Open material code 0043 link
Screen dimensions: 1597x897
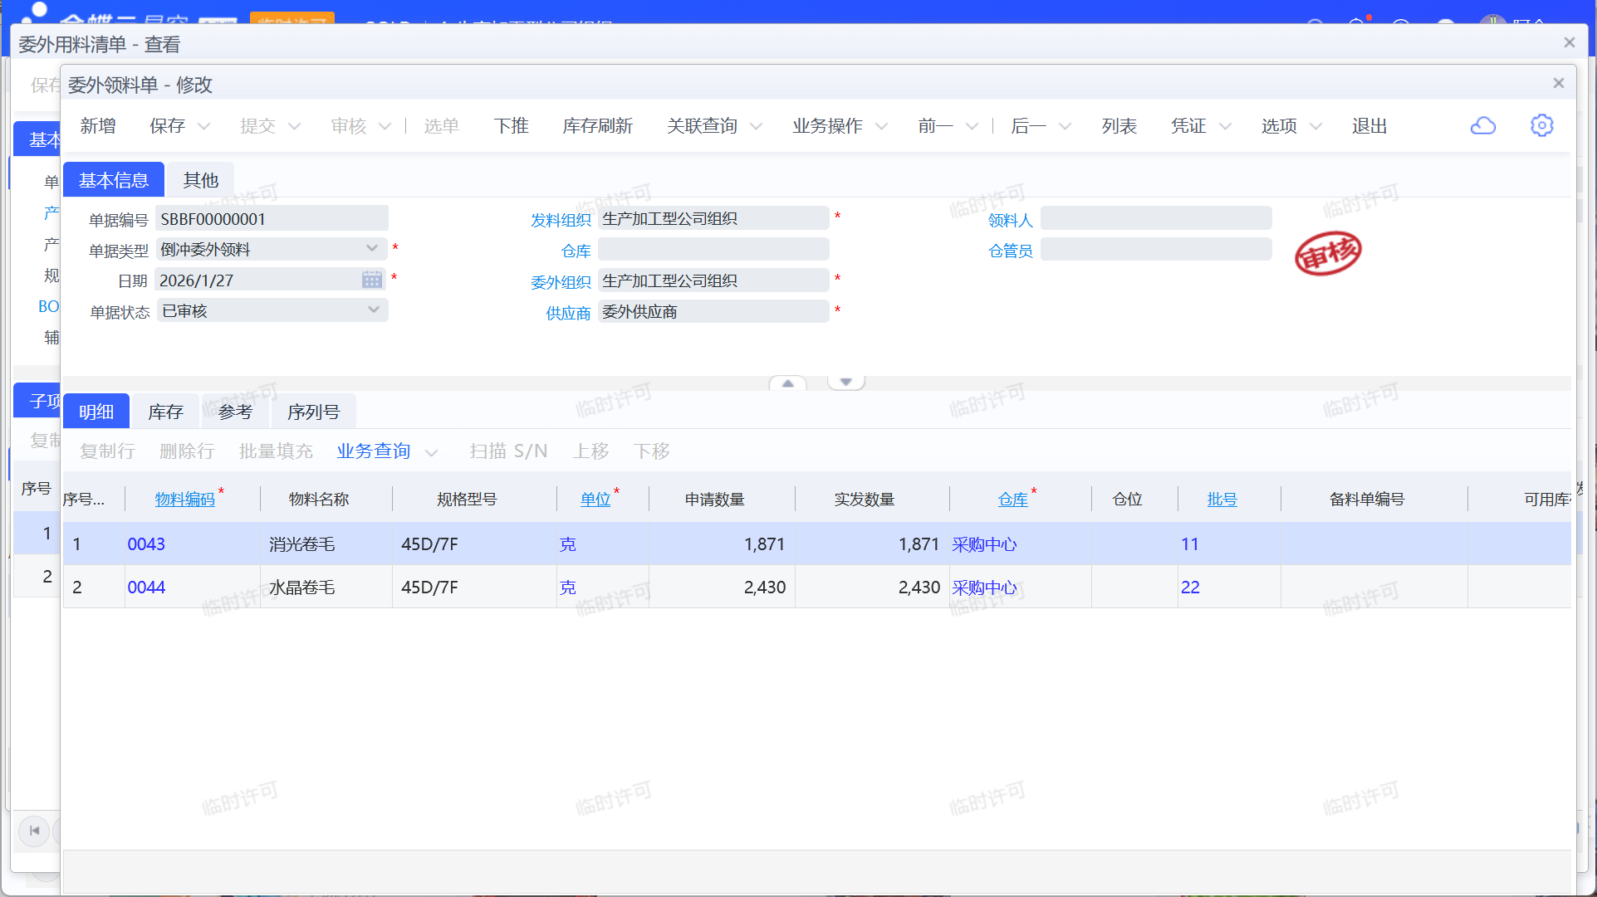tap(146, 544)
